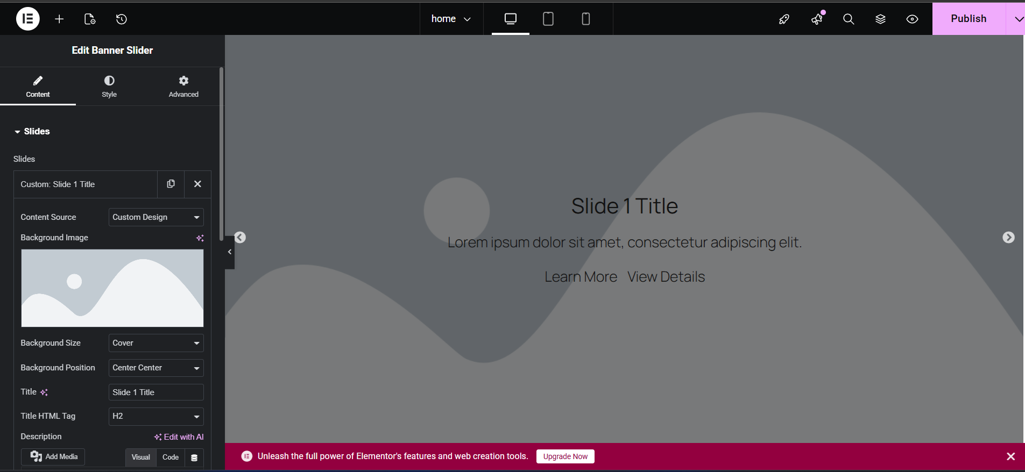
Task: Open the Background Size dropdown
Action: [156, 343]
